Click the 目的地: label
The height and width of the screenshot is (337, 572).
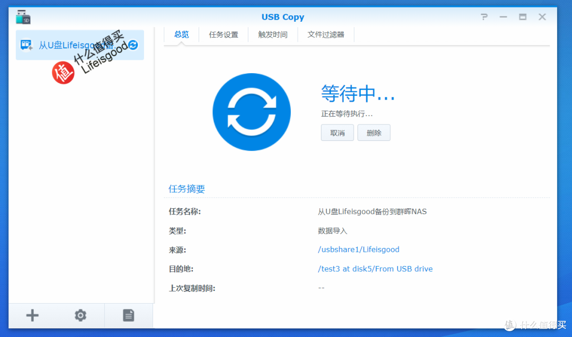coord(181,269)
